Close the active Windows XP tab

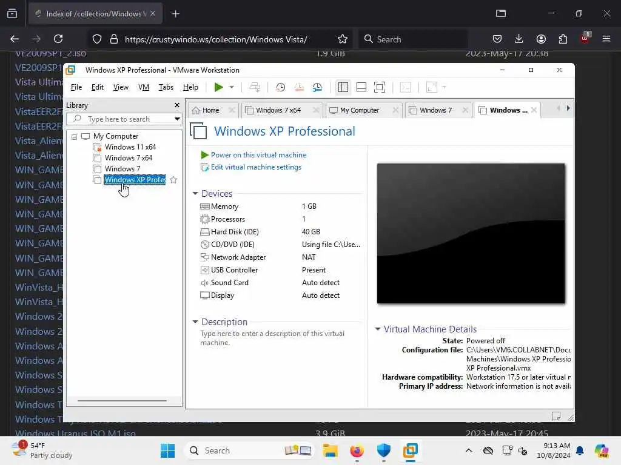tap(534, 110)
